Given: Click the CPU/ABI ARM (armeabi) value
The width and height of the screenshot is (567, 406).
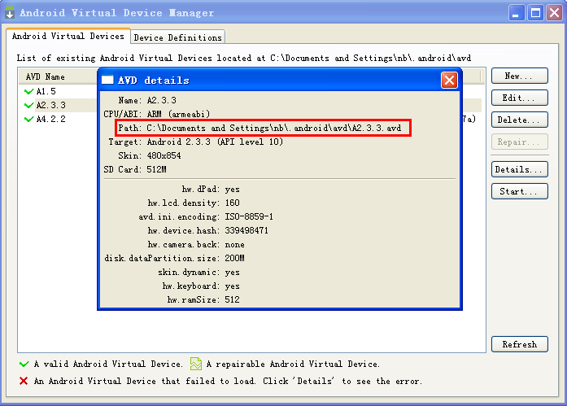Looking at the screenshot, I should pyautogui.click(x=178, y=114).
